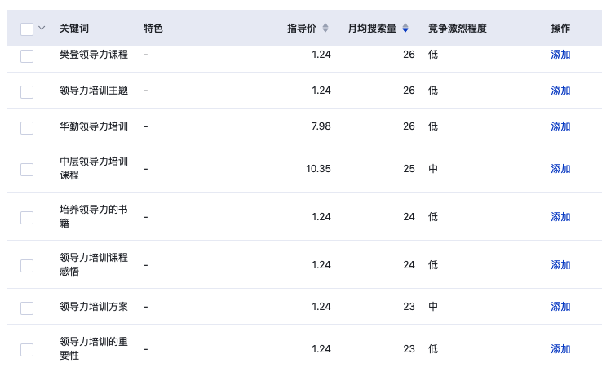Tick checkbox for 领导力培训课程感悟
The image size is (602, 372).
pos(27,266)
